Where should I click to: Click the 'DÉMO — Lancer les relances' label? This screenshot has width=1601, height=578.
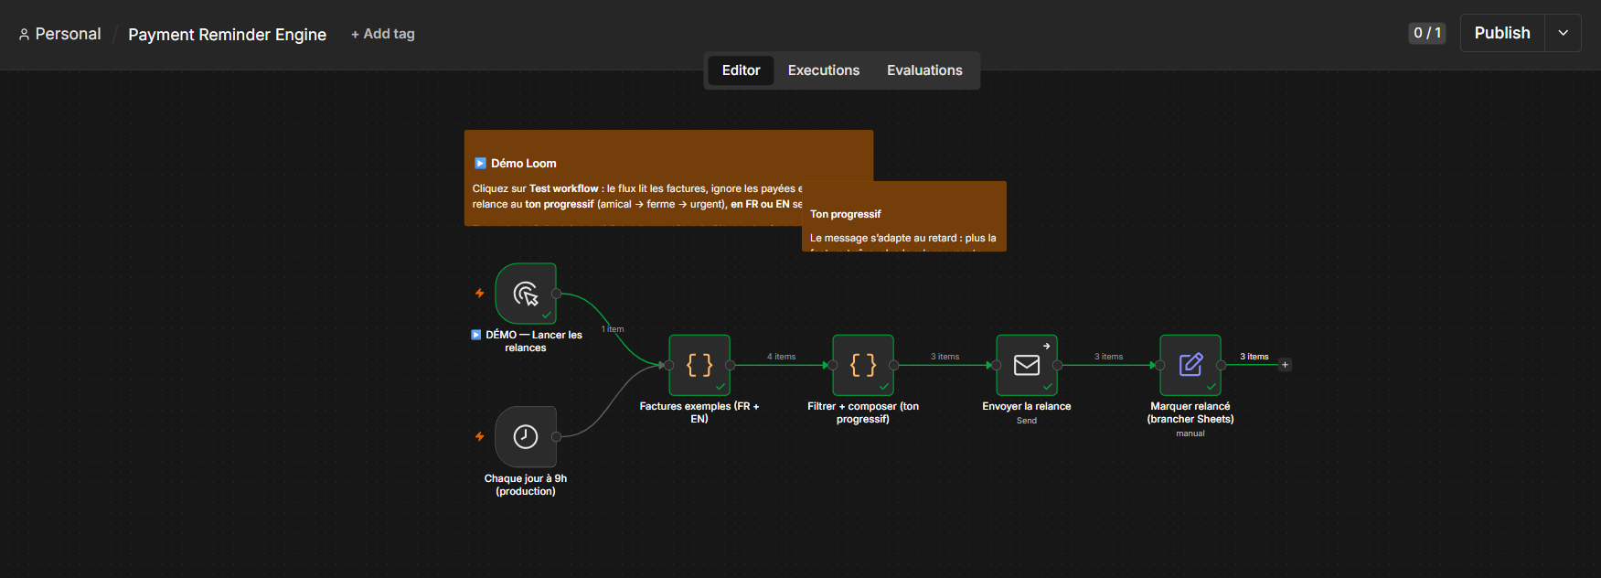[x=527, y=341]
